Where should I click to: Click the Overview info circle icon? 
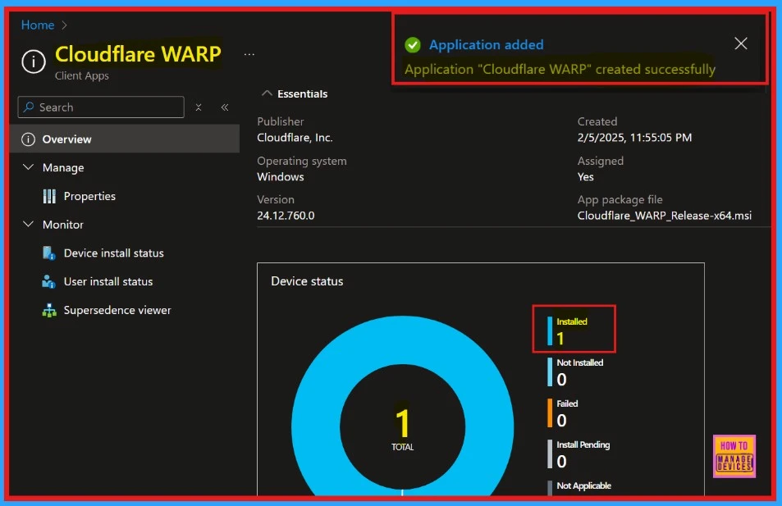point(29,139)
